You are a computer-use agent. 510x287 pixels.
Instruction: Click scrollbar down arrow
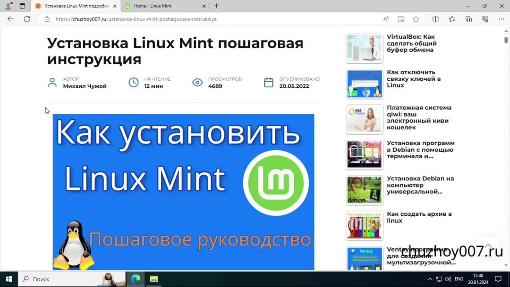coord(506,266)
